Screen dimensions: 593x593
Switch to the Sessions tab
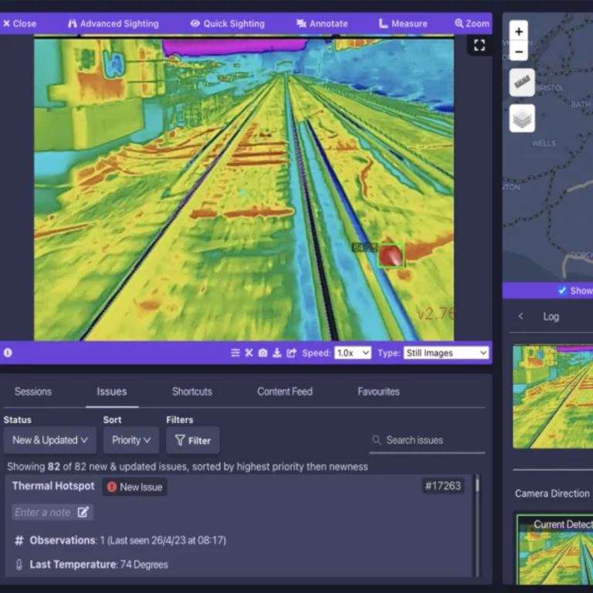(x=33, y=391)
